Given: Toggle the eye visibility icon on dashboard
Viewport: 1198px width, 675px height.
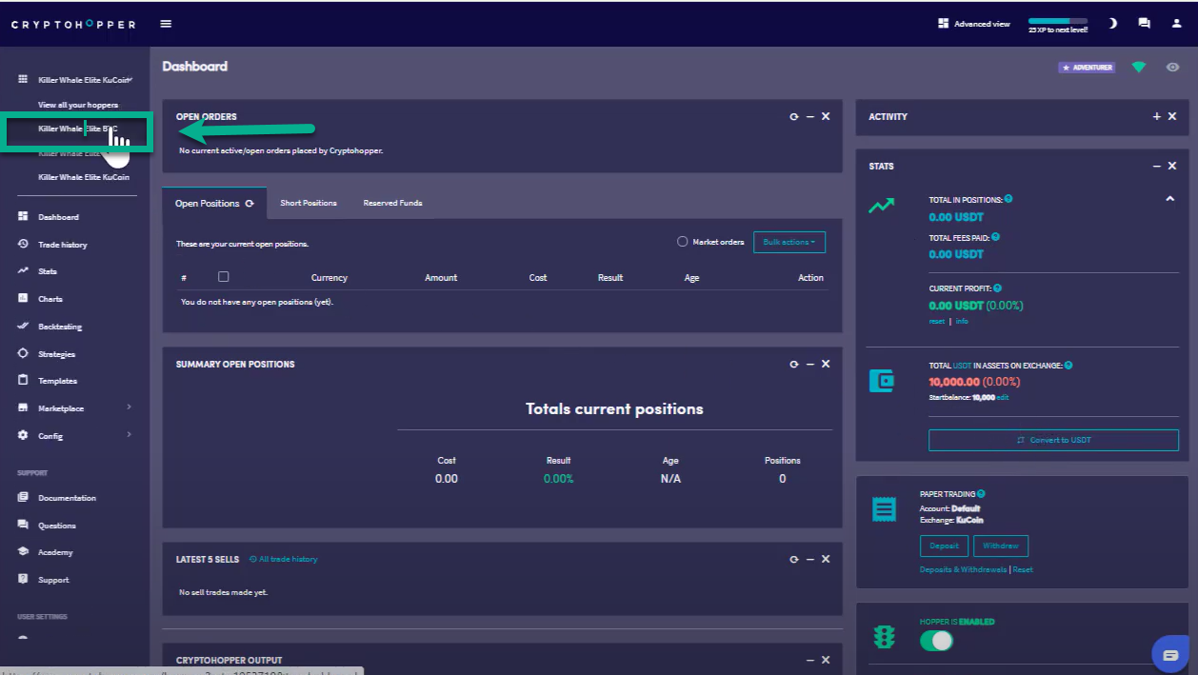Looking at the screenshot, I should (x=1172, y=68).
